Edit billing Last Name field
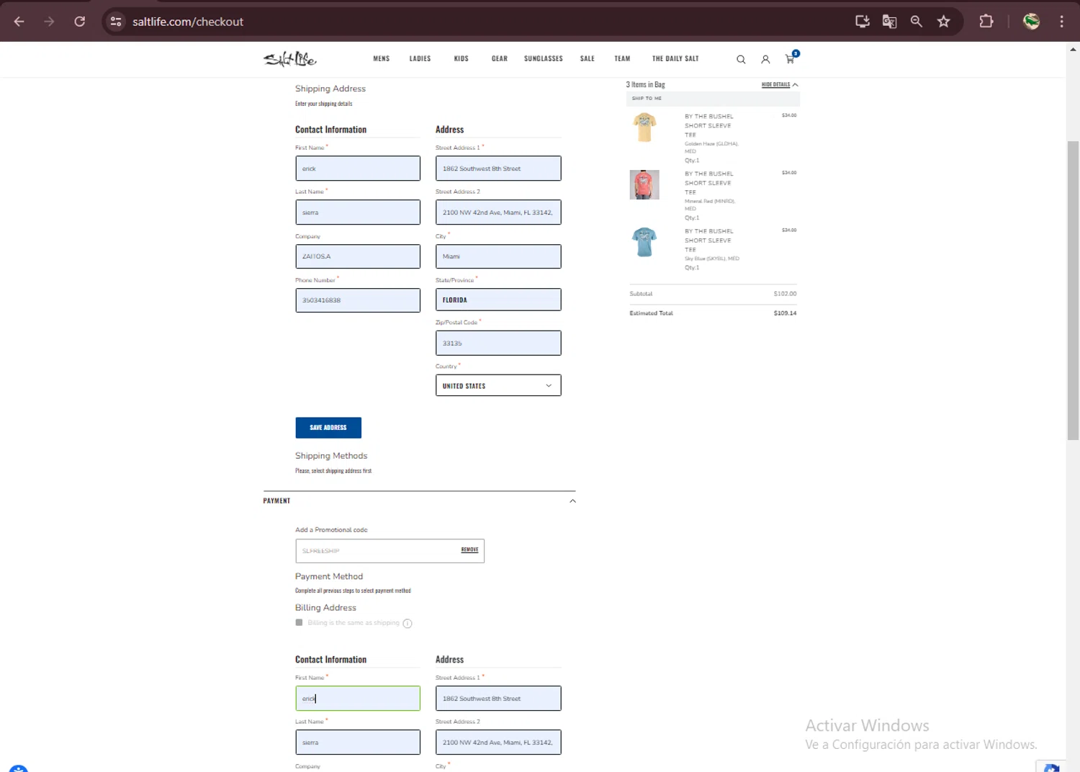Screen dimensions: 1080x772 coord(358,742)
